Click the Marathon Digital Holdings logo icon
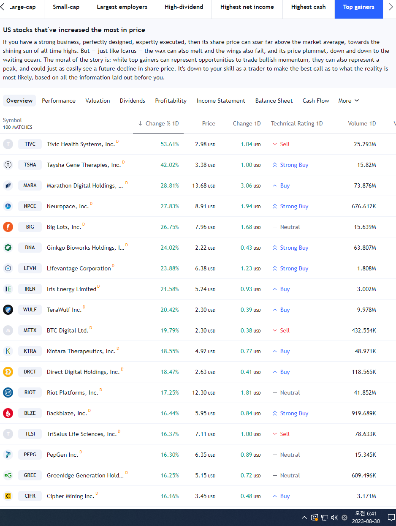Screen dimensions: 396x526 (x=8, y=185)
